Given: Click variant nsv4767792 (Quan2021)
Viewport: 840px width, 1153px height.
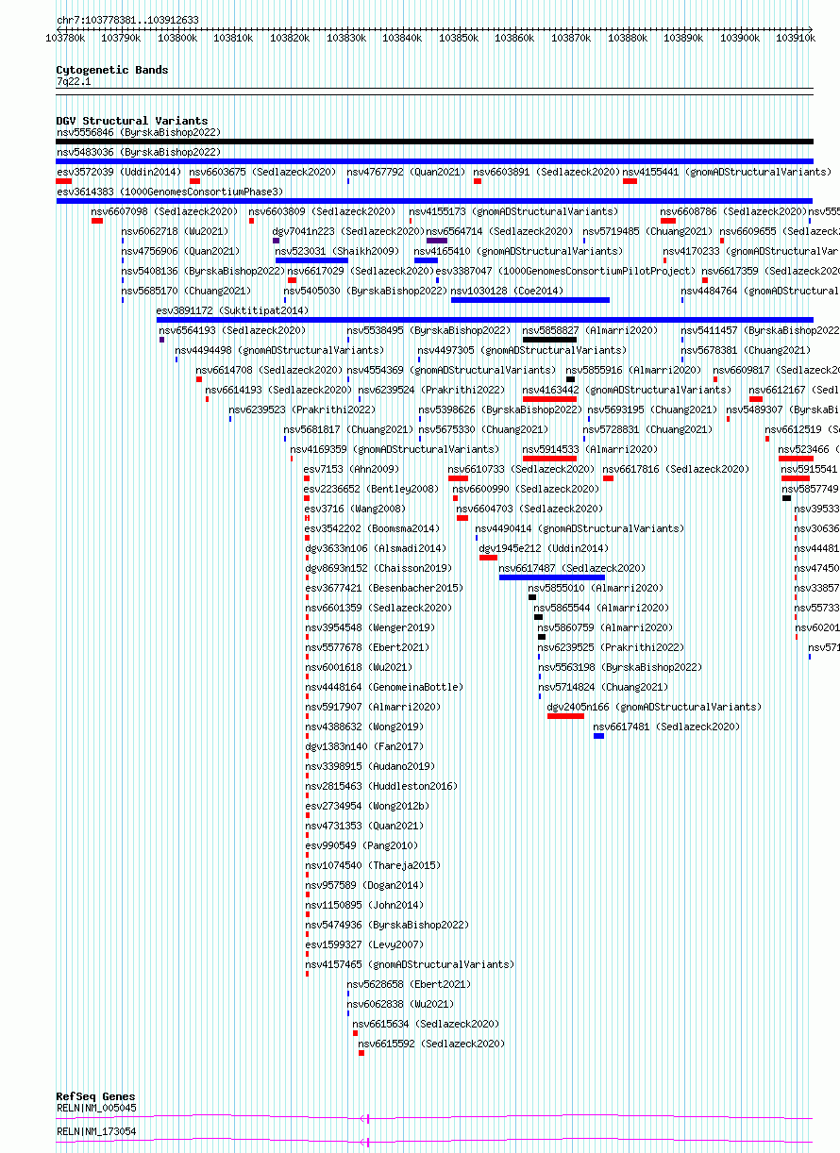Looking at the screenshot, I should tap(406, 172).
